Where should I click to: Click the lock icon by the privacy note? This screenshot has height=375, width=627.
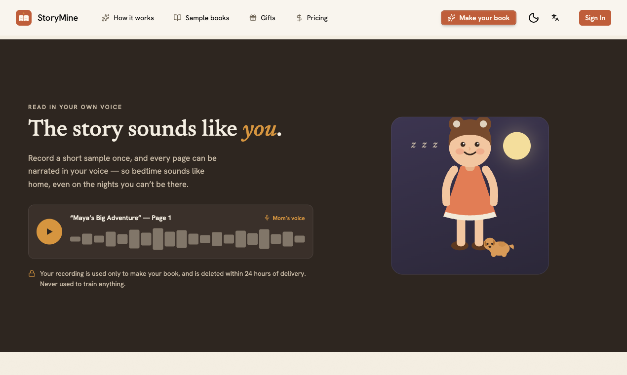[x=32, y=273]
